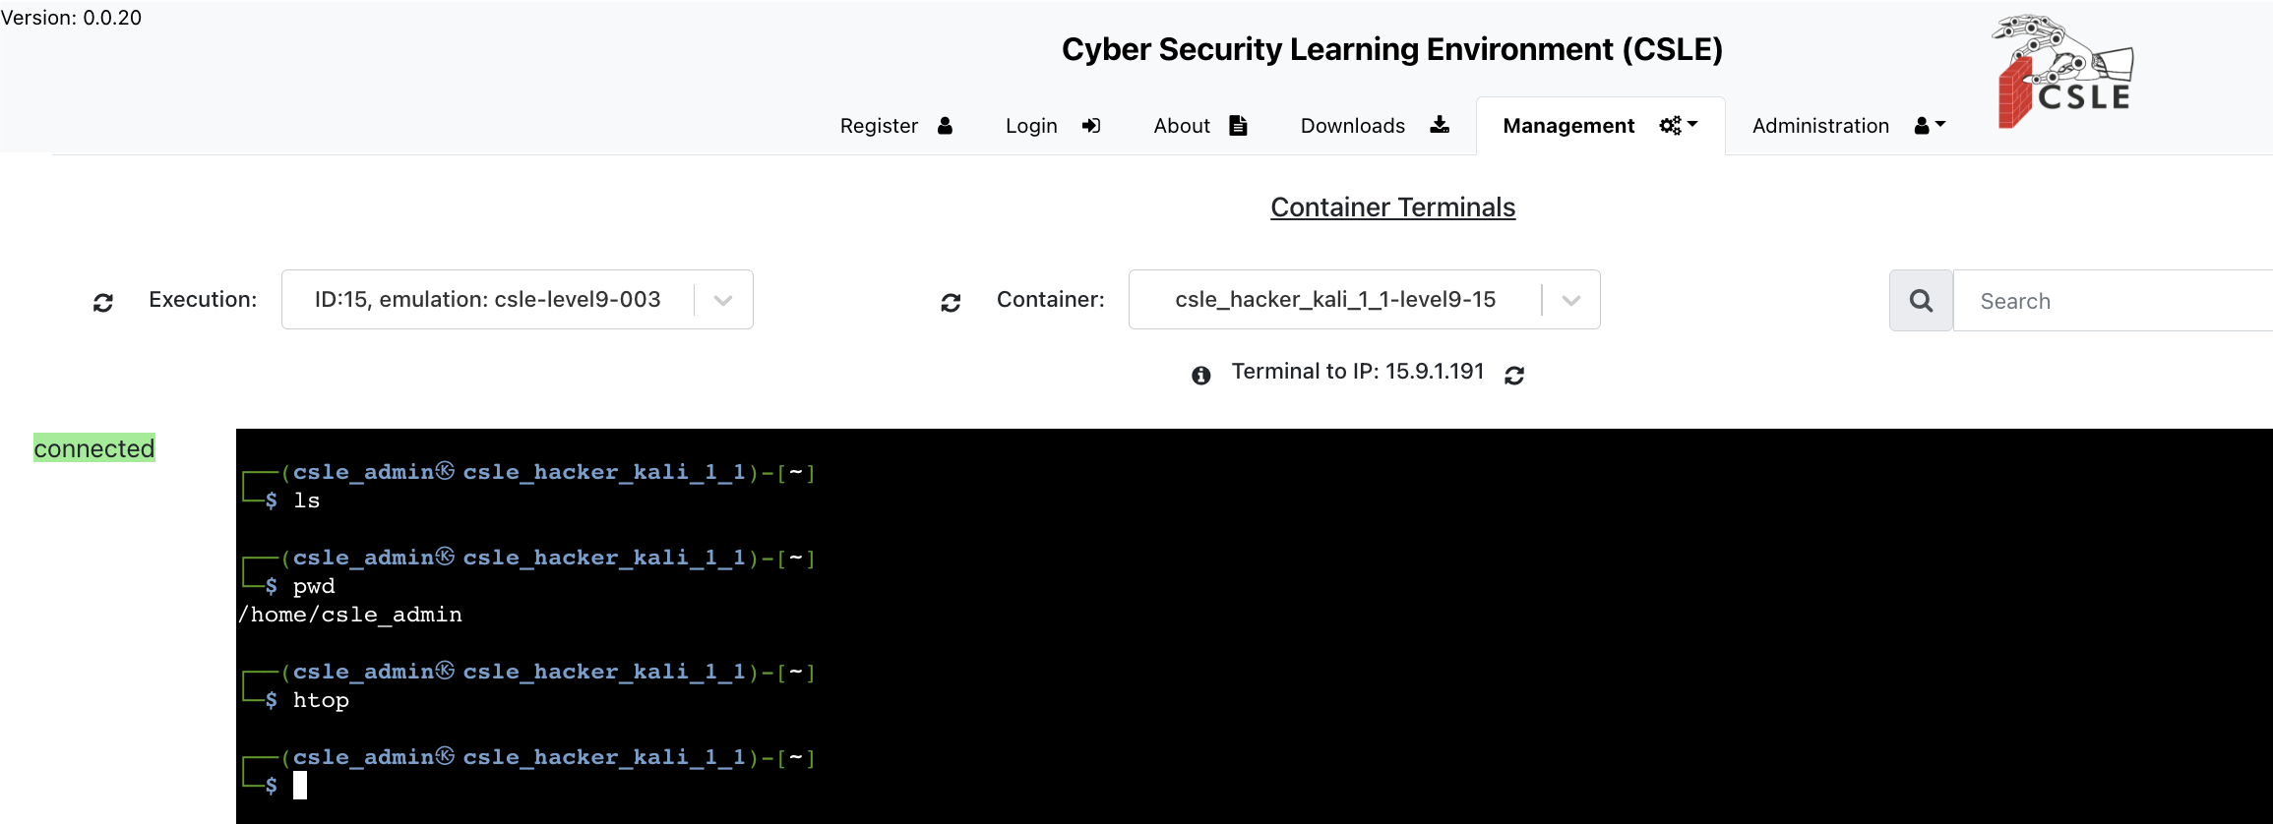Expand the Execution dropdown chevron
2273x824 pixels.
click(723, 300)
